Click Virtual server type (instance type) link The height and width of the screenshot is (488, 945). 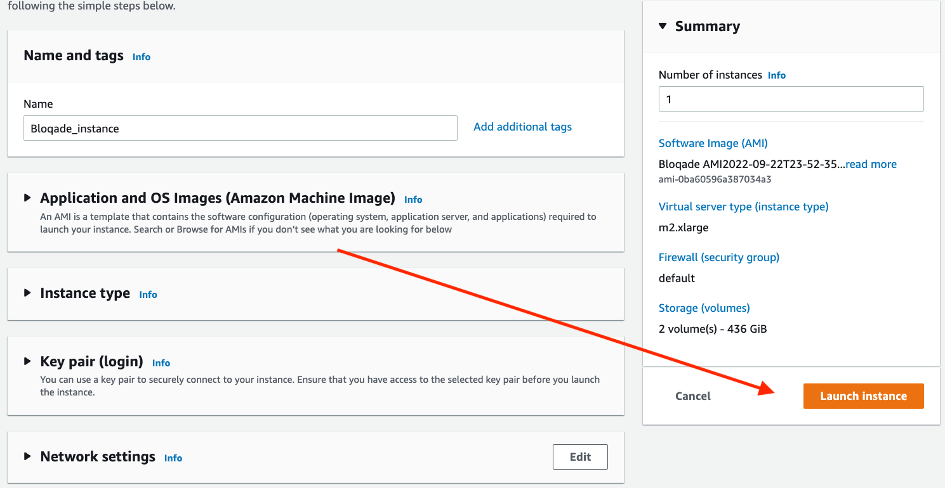click(744, 207)
